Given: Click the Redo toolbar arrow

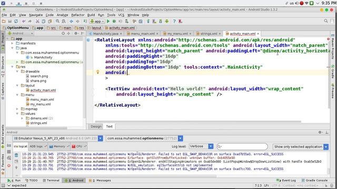Looking at the screenshot, I should [29, 21].
